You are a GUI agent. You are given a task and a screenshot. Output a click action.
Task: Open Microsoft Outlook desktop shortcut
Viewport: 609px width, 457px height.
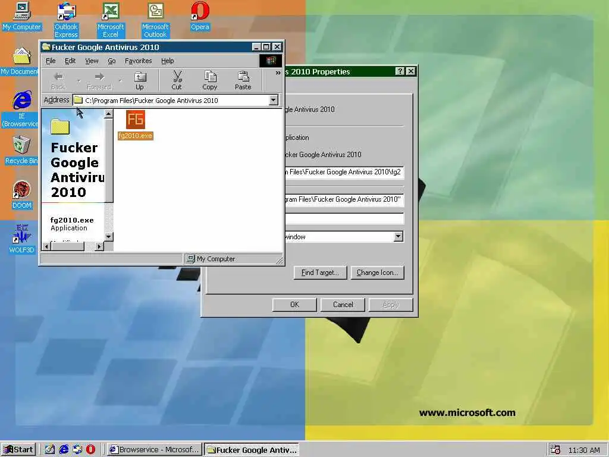pos(155,20)
